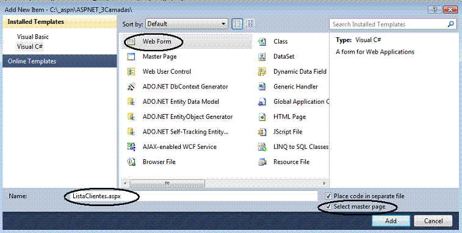
Task: Select the 'JScript File' label
Action: click(x=287, y=132)
